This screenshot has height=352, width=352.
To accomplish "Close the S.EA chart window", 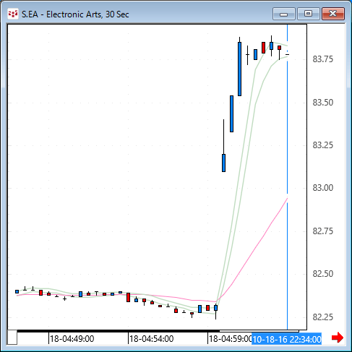I will coord(333,14).
